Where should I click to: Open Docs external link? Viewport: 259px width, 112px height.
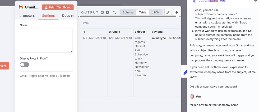click(68, 16)
